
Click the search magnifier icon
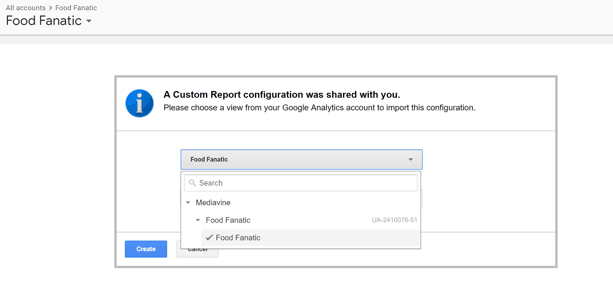[193, 183]
